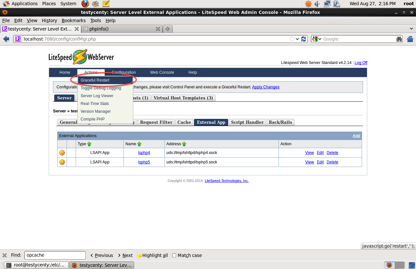Click the LiteSpeed WebServer logo
Viewport: 416px width, 269px height.
(x=81, y=57)
